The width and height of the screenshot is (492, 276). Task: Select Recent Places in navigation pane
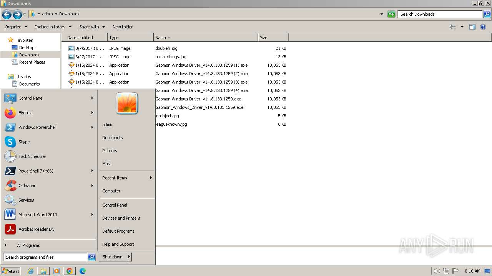(x=32, y=62)
